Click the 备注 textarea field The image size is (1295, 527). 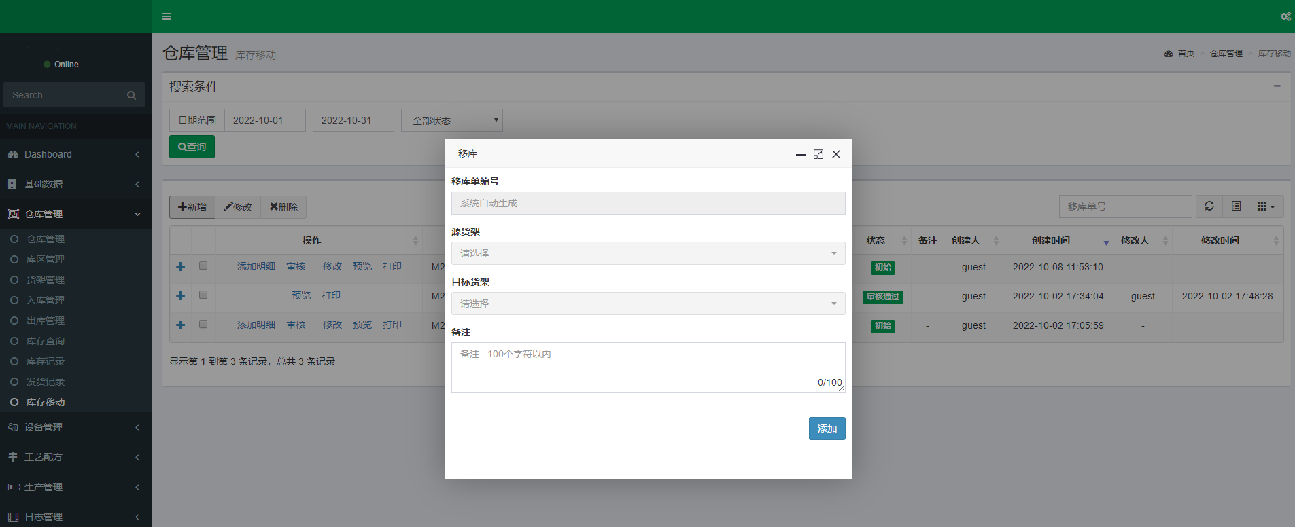click(648, 367)
